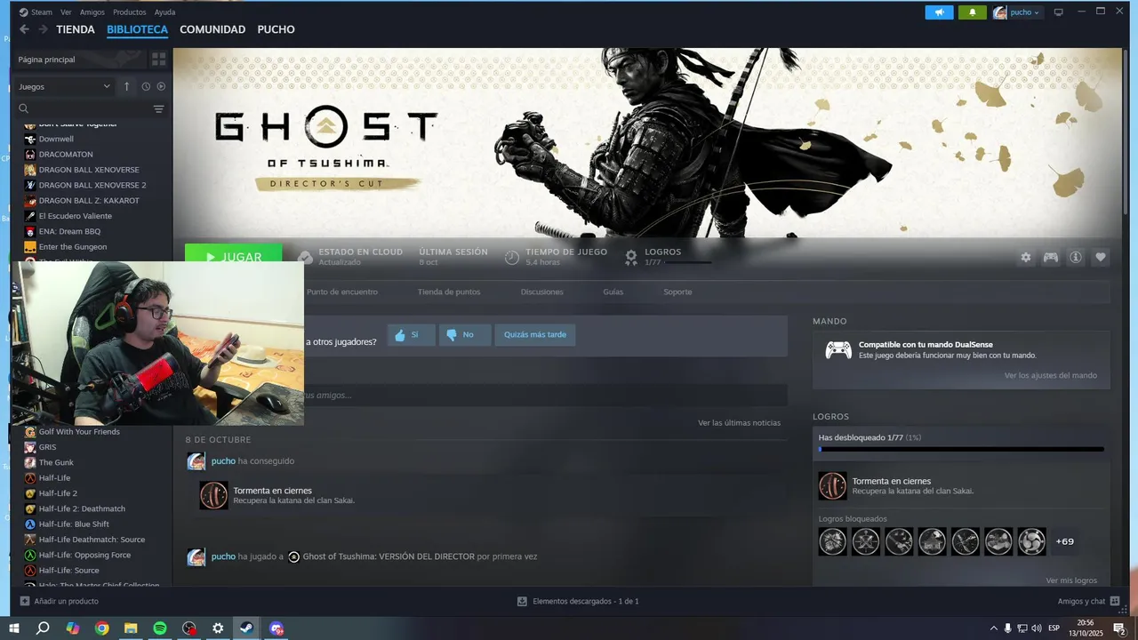Image resolution: width=1138 pixels, height=640 pixels.
Task: Open the Steam announcements megaphone button
Action: click(x=939, y=12)
